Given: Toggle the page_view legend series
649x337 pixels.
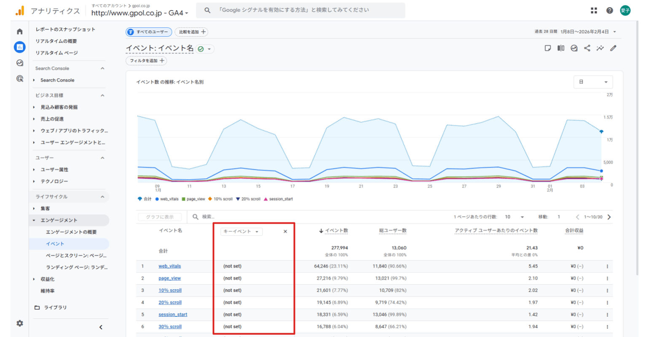Looking at the screenshot, I should [193, 199].
